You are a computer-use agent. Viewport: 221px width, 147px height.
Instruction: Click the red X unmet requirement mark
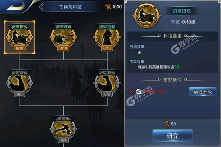click(x=131, y=92)
